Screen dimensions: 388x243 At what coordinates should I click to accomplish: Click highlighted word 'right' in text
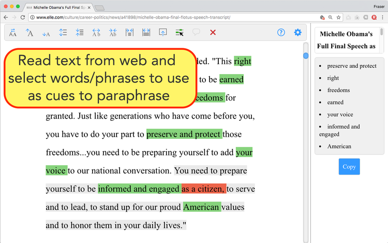click(x=243, y=61)
